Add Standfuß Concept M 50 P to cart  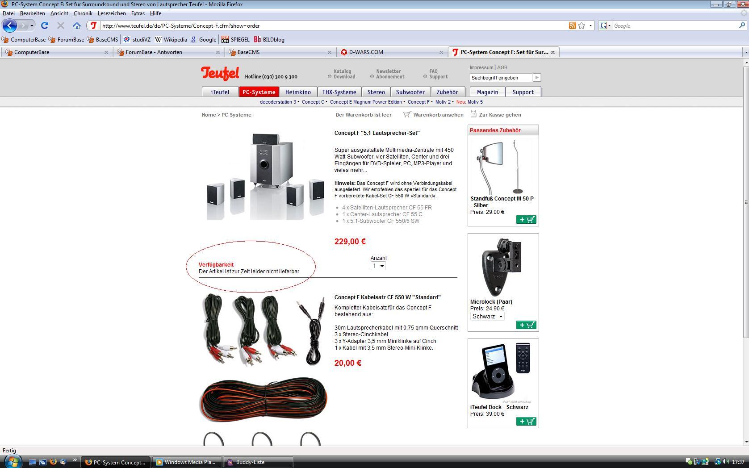pos(526,219)
